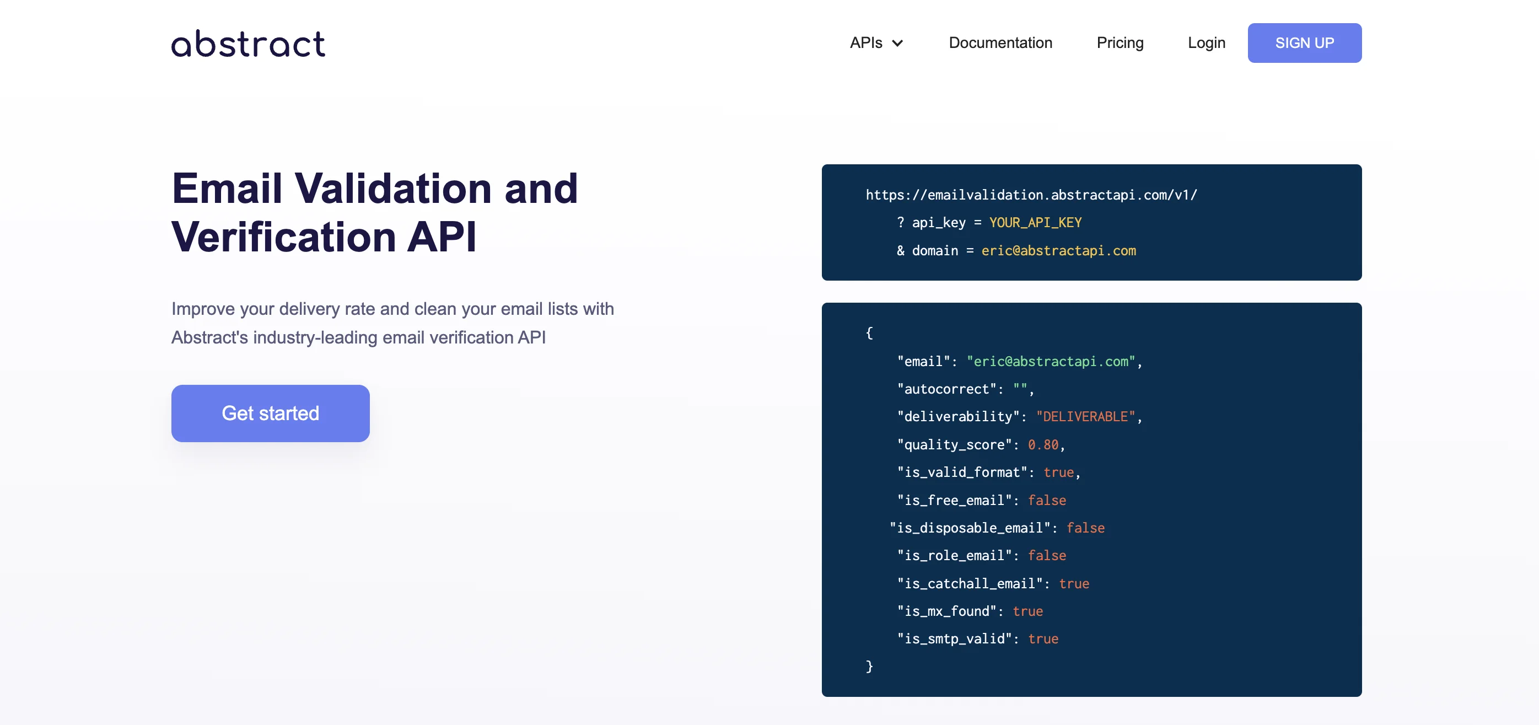
Task: Open the Pricing page
Action: pos(1120,42)
